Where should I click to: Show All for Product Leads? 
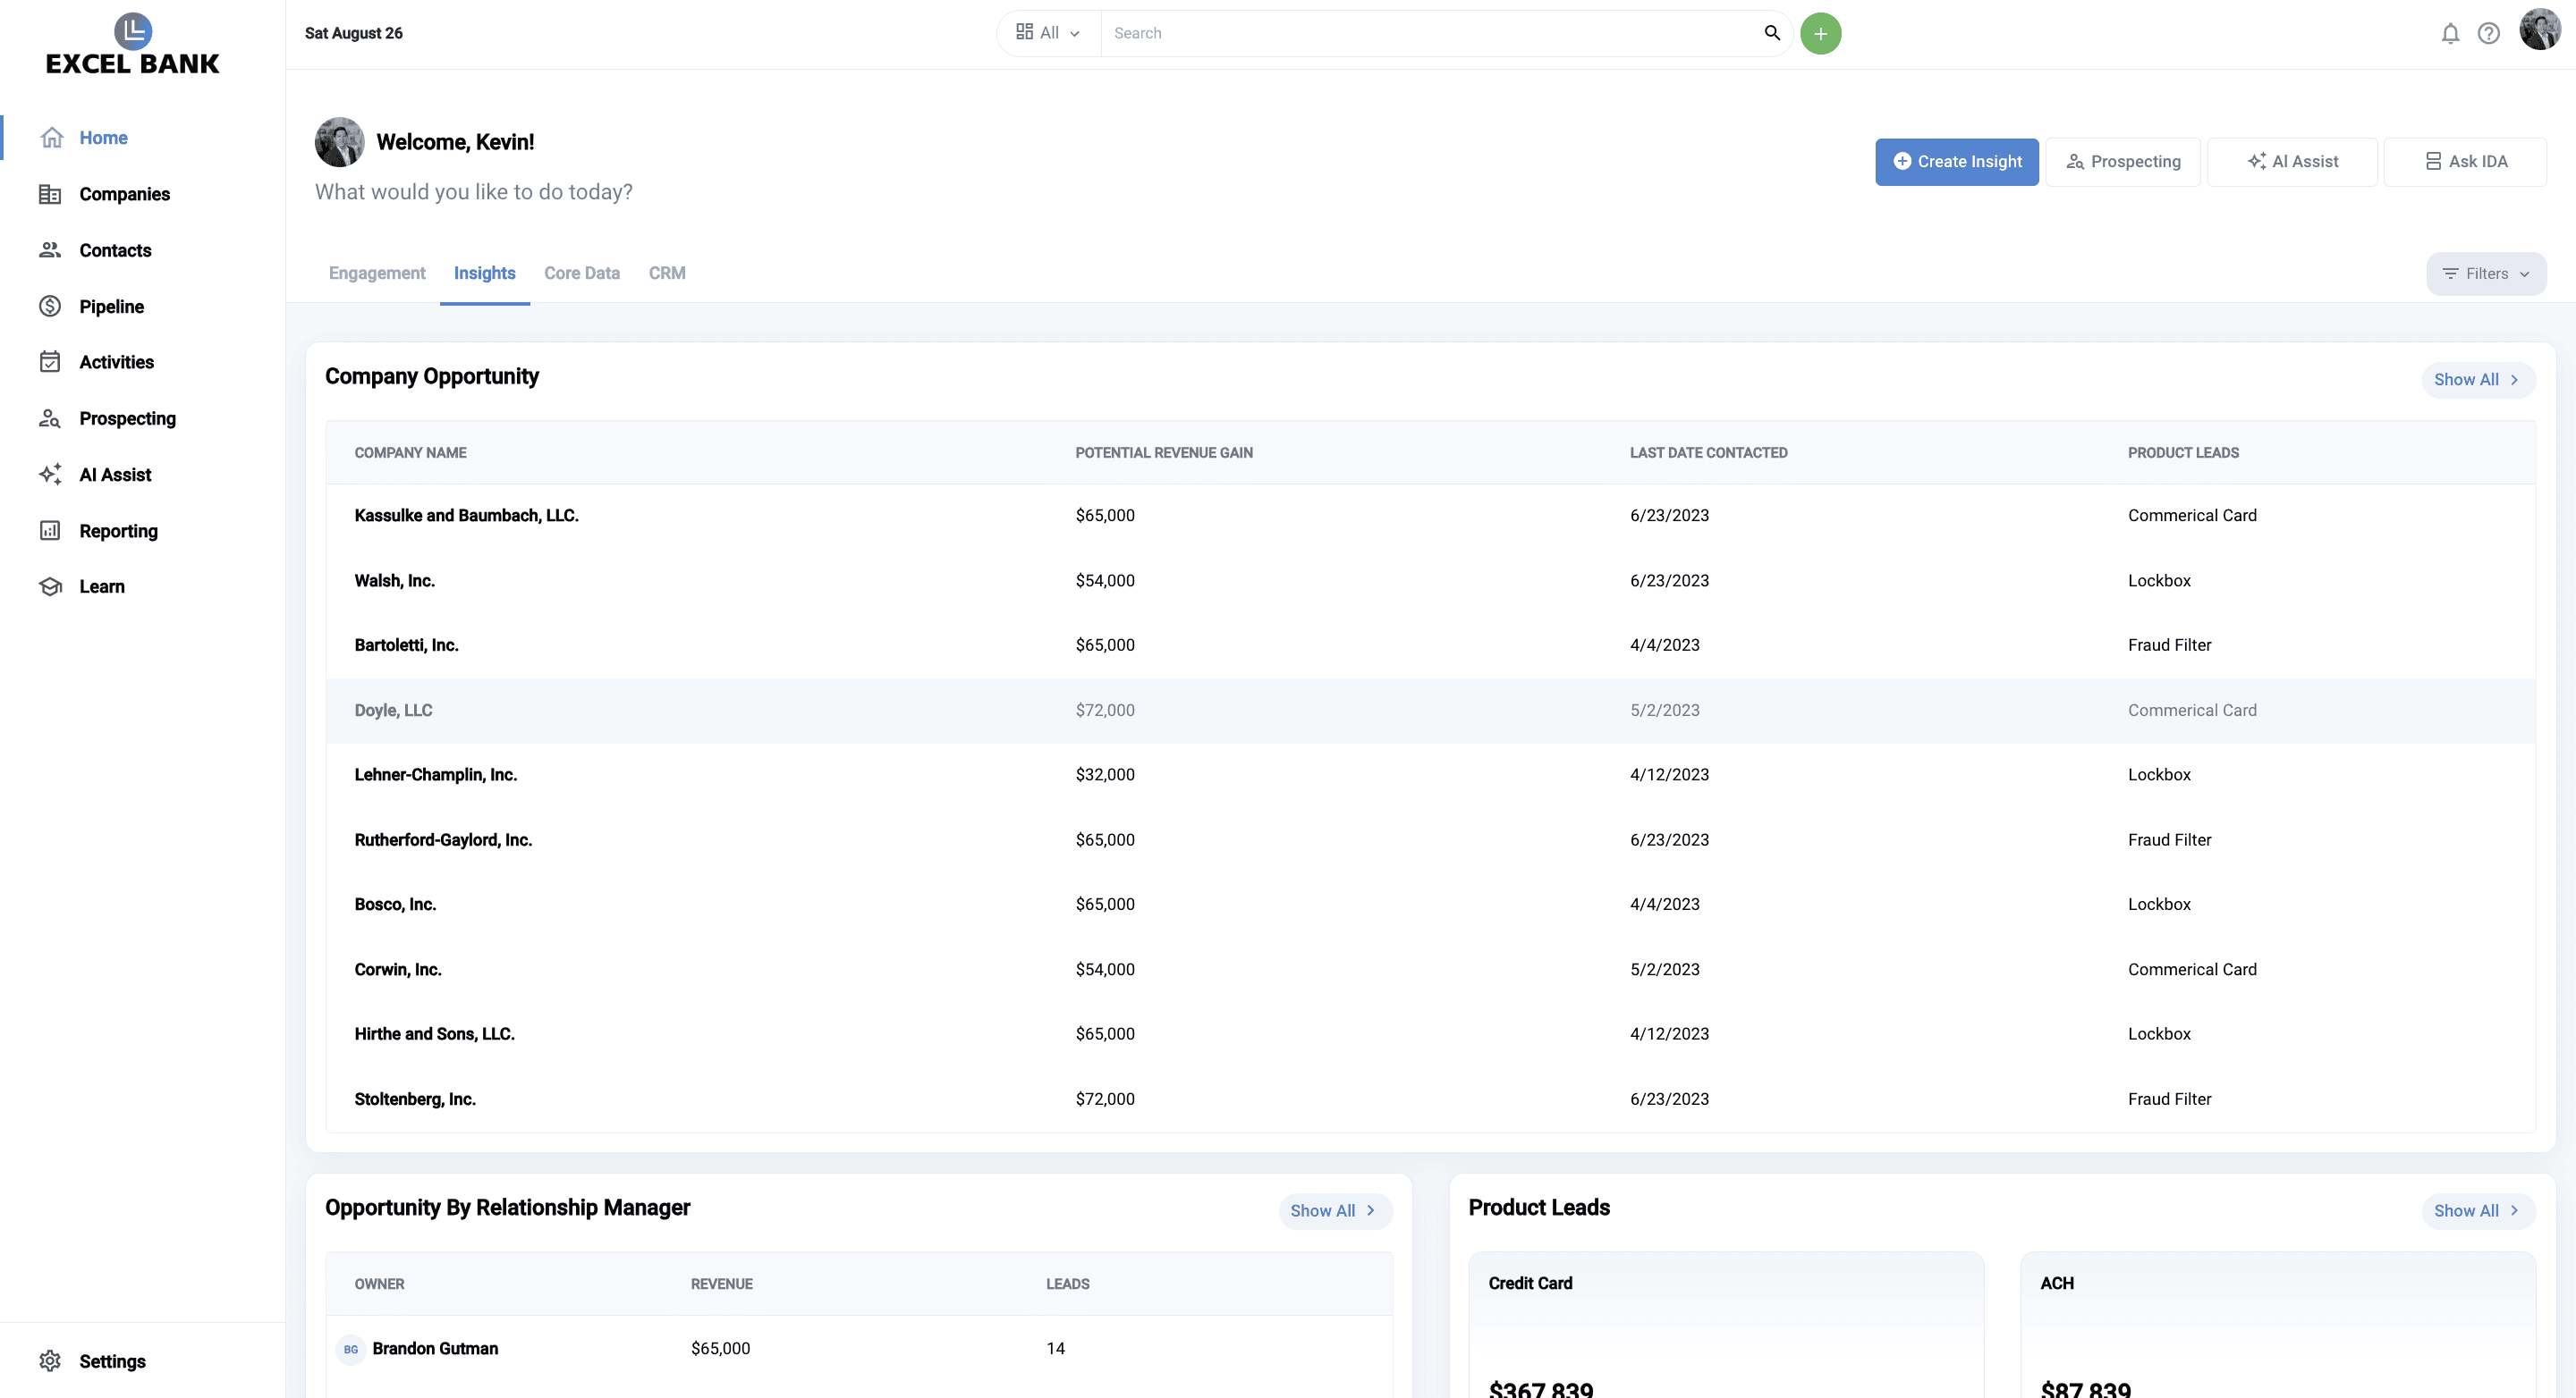click(2476, 1210)
